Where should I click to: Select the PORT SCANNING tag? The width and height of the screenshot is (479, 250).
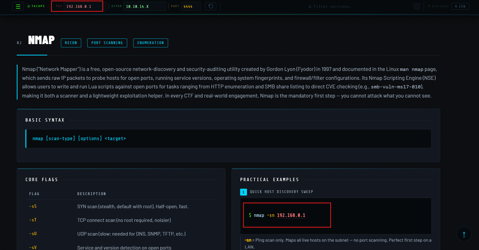point(107,43)
